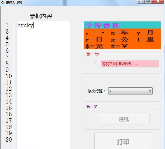Click line number 10 in the gutter
Screen dimensions: 165x149
(9, 76)
